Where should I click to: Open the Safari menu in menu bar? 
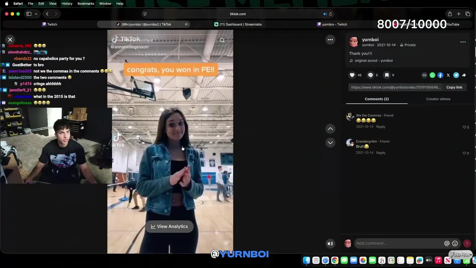(x=18, y=3)
